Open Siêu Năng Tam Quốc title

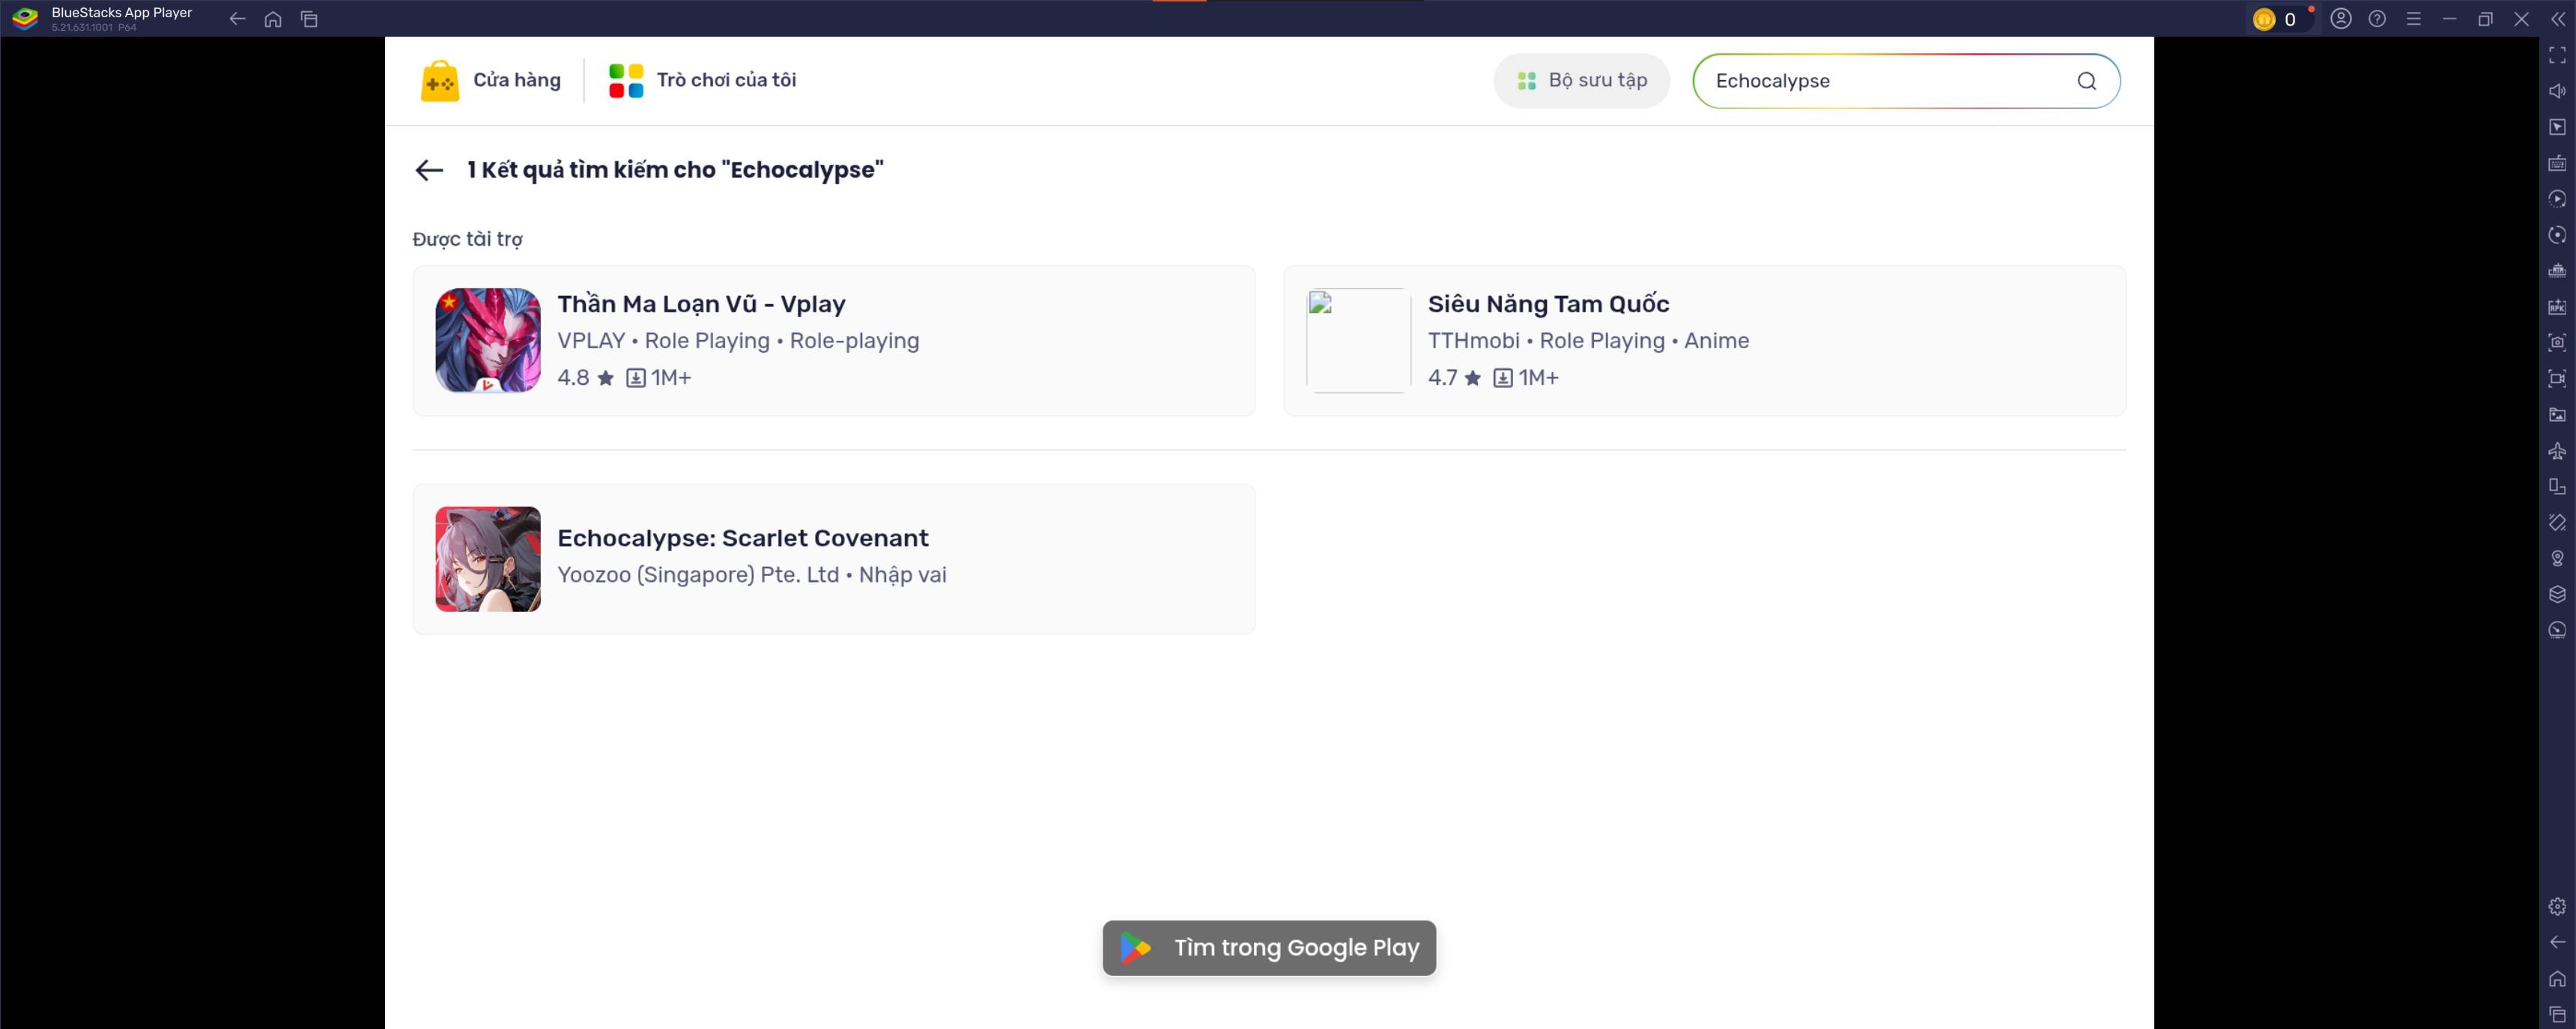[x=1548, y=304]
